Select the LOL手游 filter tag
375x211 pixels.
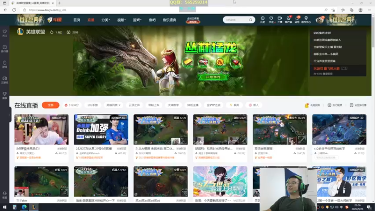pyautogui.click(x=92, y=105)
